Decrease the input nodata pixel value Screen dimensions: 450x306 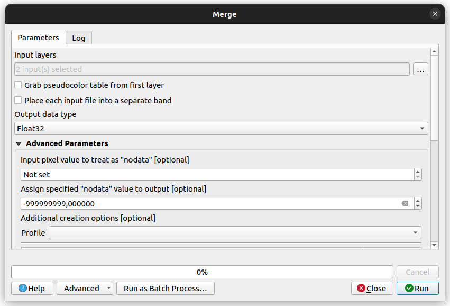tap(418, 177)
